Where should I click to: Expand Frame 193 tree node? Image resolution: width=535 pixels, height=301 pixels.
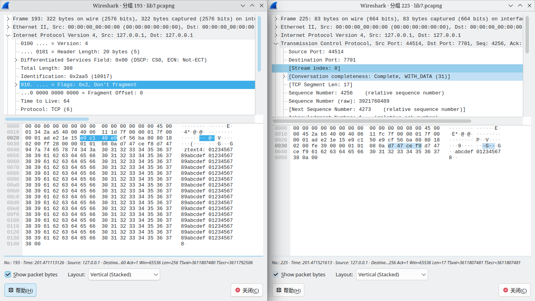tap(8, 19)
